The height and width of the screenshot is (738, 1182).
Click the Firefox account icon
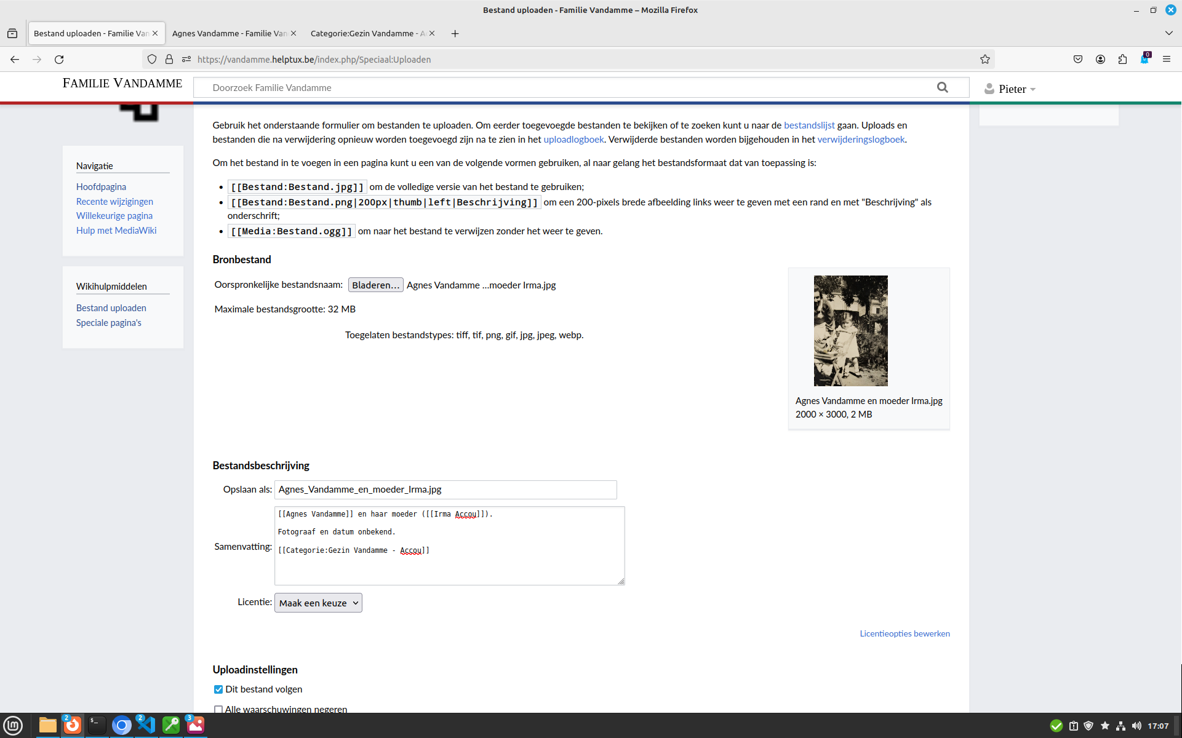1100,59
